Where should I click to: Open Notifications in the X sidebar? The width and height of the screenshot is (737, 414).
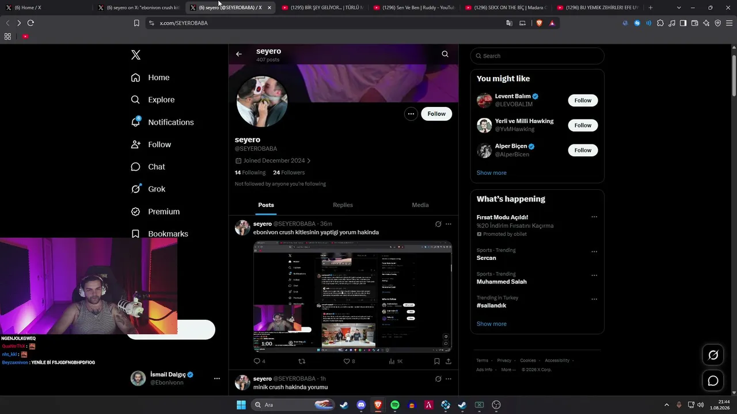click(162, 122)
